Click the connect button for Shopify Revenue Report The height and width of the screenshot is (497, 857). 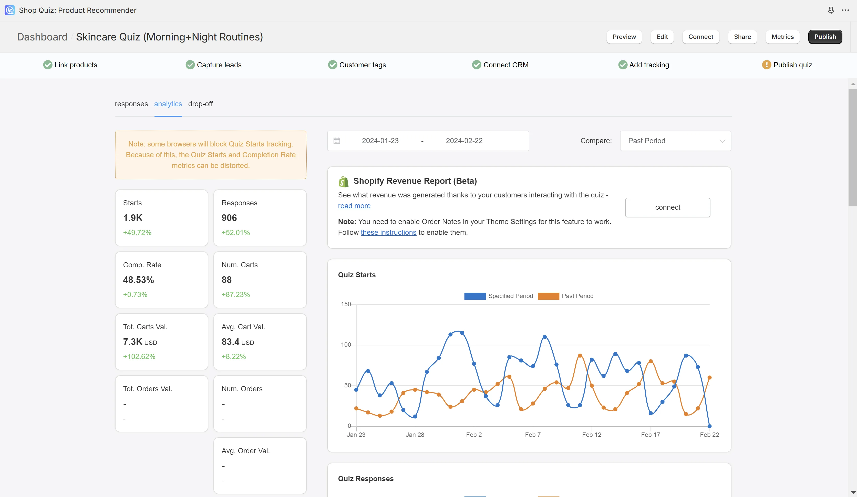tap(667, 207)
